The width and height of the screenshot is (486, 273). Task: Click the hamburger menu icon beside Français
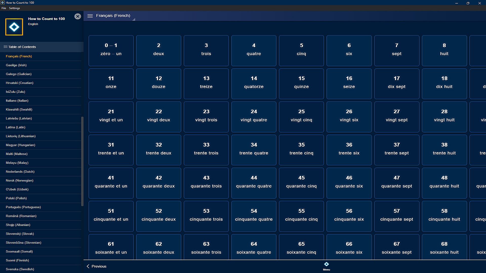90,16
